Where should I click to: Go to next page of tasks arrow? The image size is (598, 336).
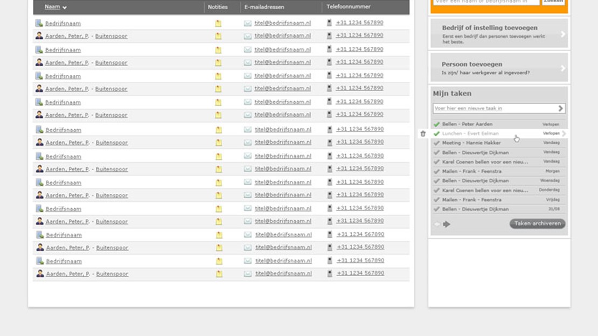point(447,224)
